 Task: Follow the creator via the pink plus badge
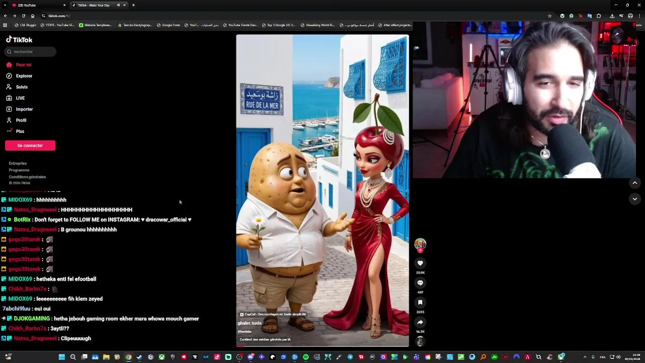(420, 250)
